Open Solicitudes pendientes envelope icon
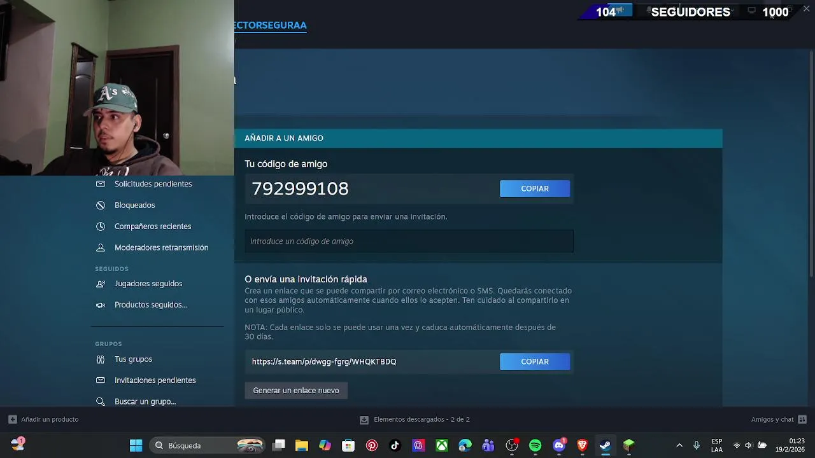 (x=101, y=184)
